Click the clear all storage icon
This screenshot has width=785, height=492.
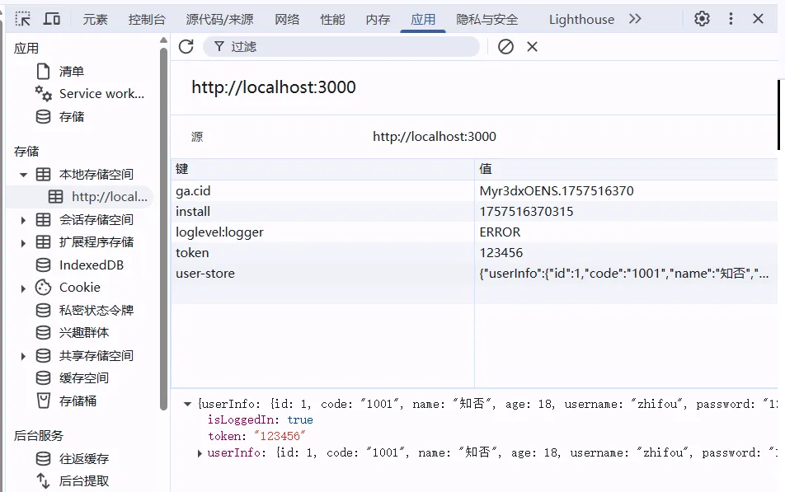(x=505, y=47)
